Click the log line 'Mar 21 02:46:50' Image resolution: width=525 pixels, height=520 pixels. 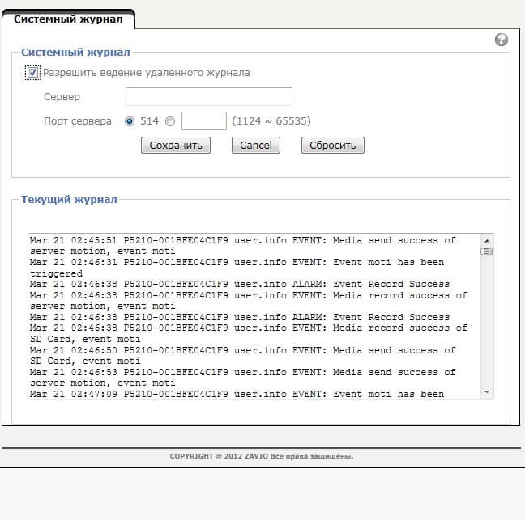pos(243,356)
